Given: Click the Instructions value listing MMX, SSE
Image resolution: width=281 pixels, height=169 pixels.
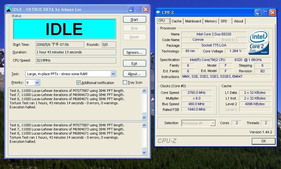Looking at the screenshot, I should [x=226, y=76].
